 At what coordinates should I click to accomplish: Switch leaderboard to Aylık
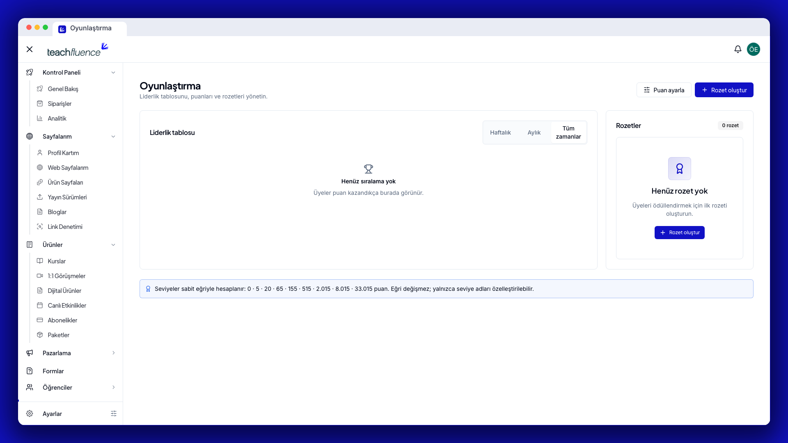534,132
